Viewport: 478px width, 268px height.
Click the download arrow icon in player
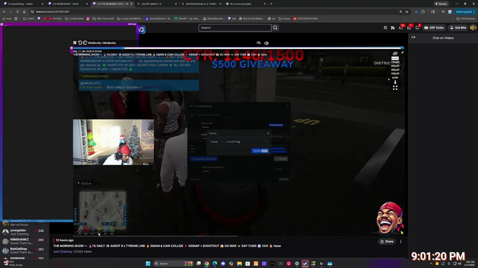point(395,82)
